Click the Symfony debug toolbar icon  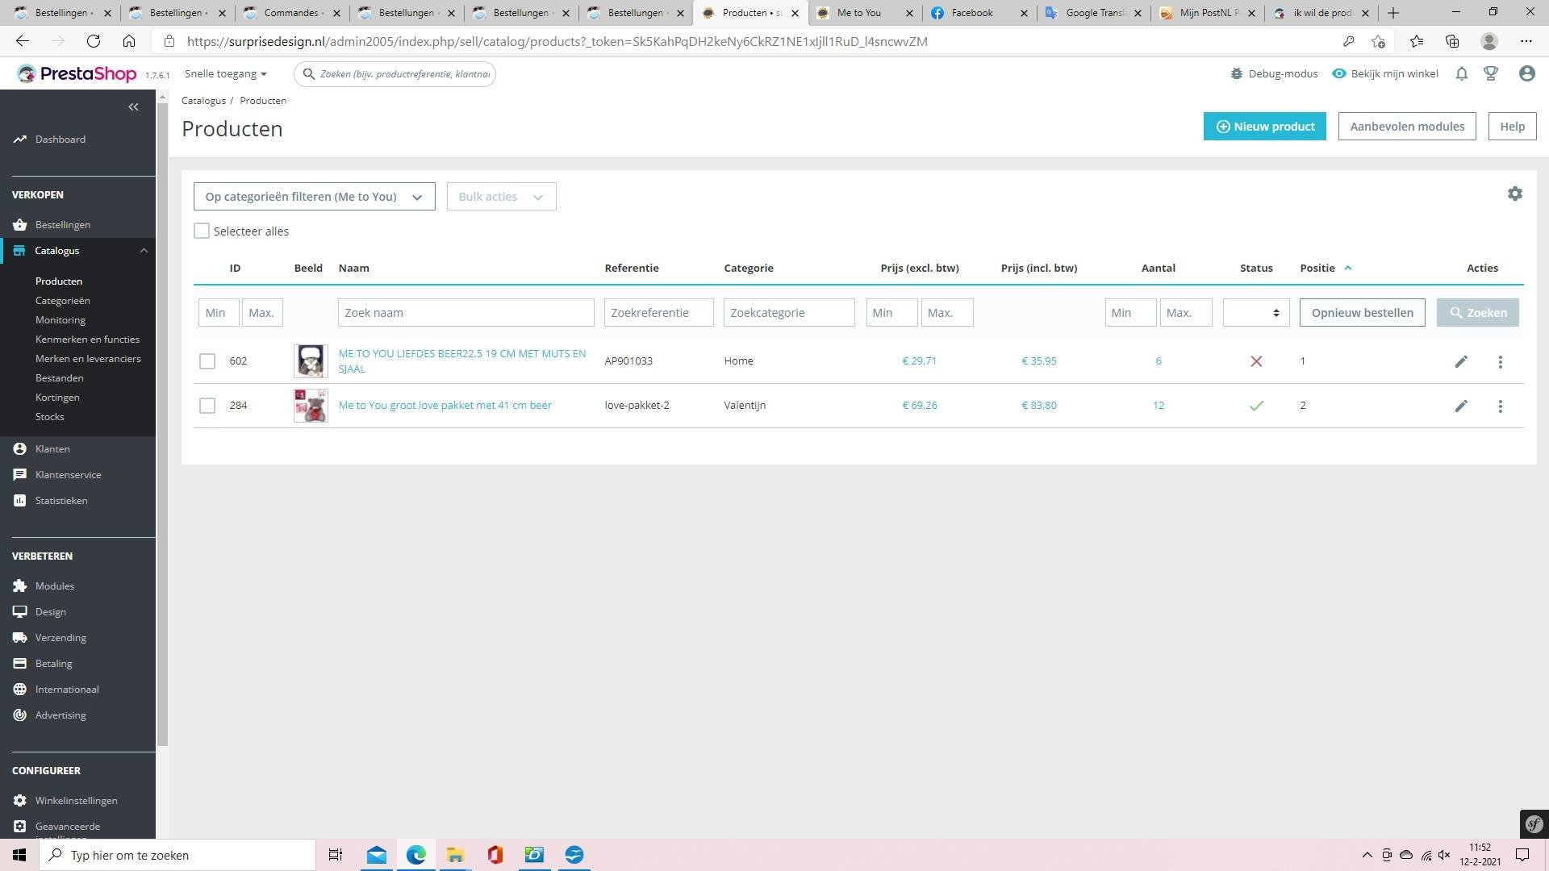[x=1534, y=824]
